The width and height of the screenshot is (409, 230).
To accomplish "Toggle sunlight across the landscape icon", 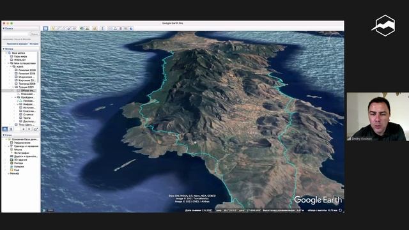I will pyautogui.click(x=88, y=28).
